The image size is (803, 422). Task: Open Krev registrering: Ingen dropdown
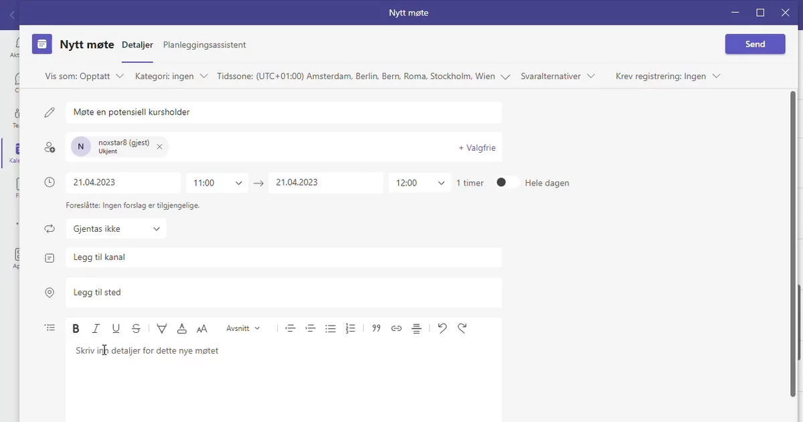click(x=668, y=76)
